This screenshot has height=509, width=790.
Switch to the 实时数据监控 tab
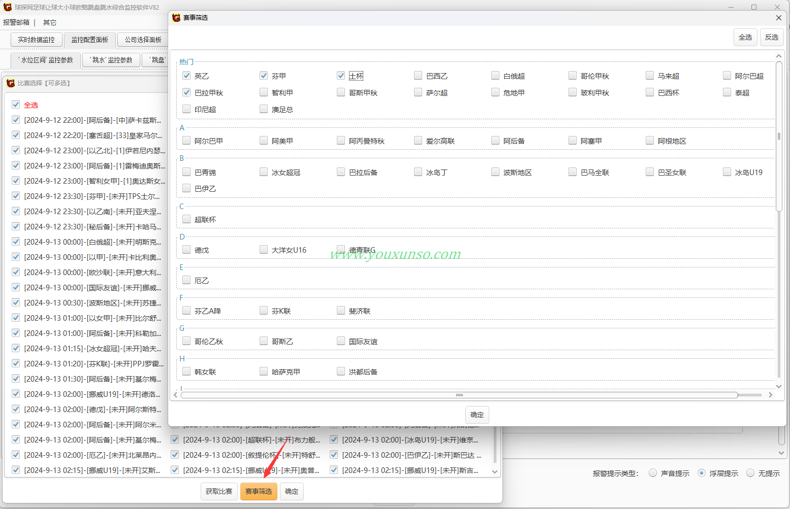36,40
